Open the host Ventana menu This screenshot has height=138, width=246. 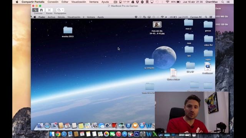point(94,2)
